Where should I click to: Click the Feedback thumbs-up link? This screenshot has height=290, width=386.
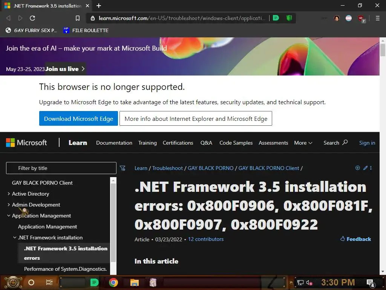356,239
